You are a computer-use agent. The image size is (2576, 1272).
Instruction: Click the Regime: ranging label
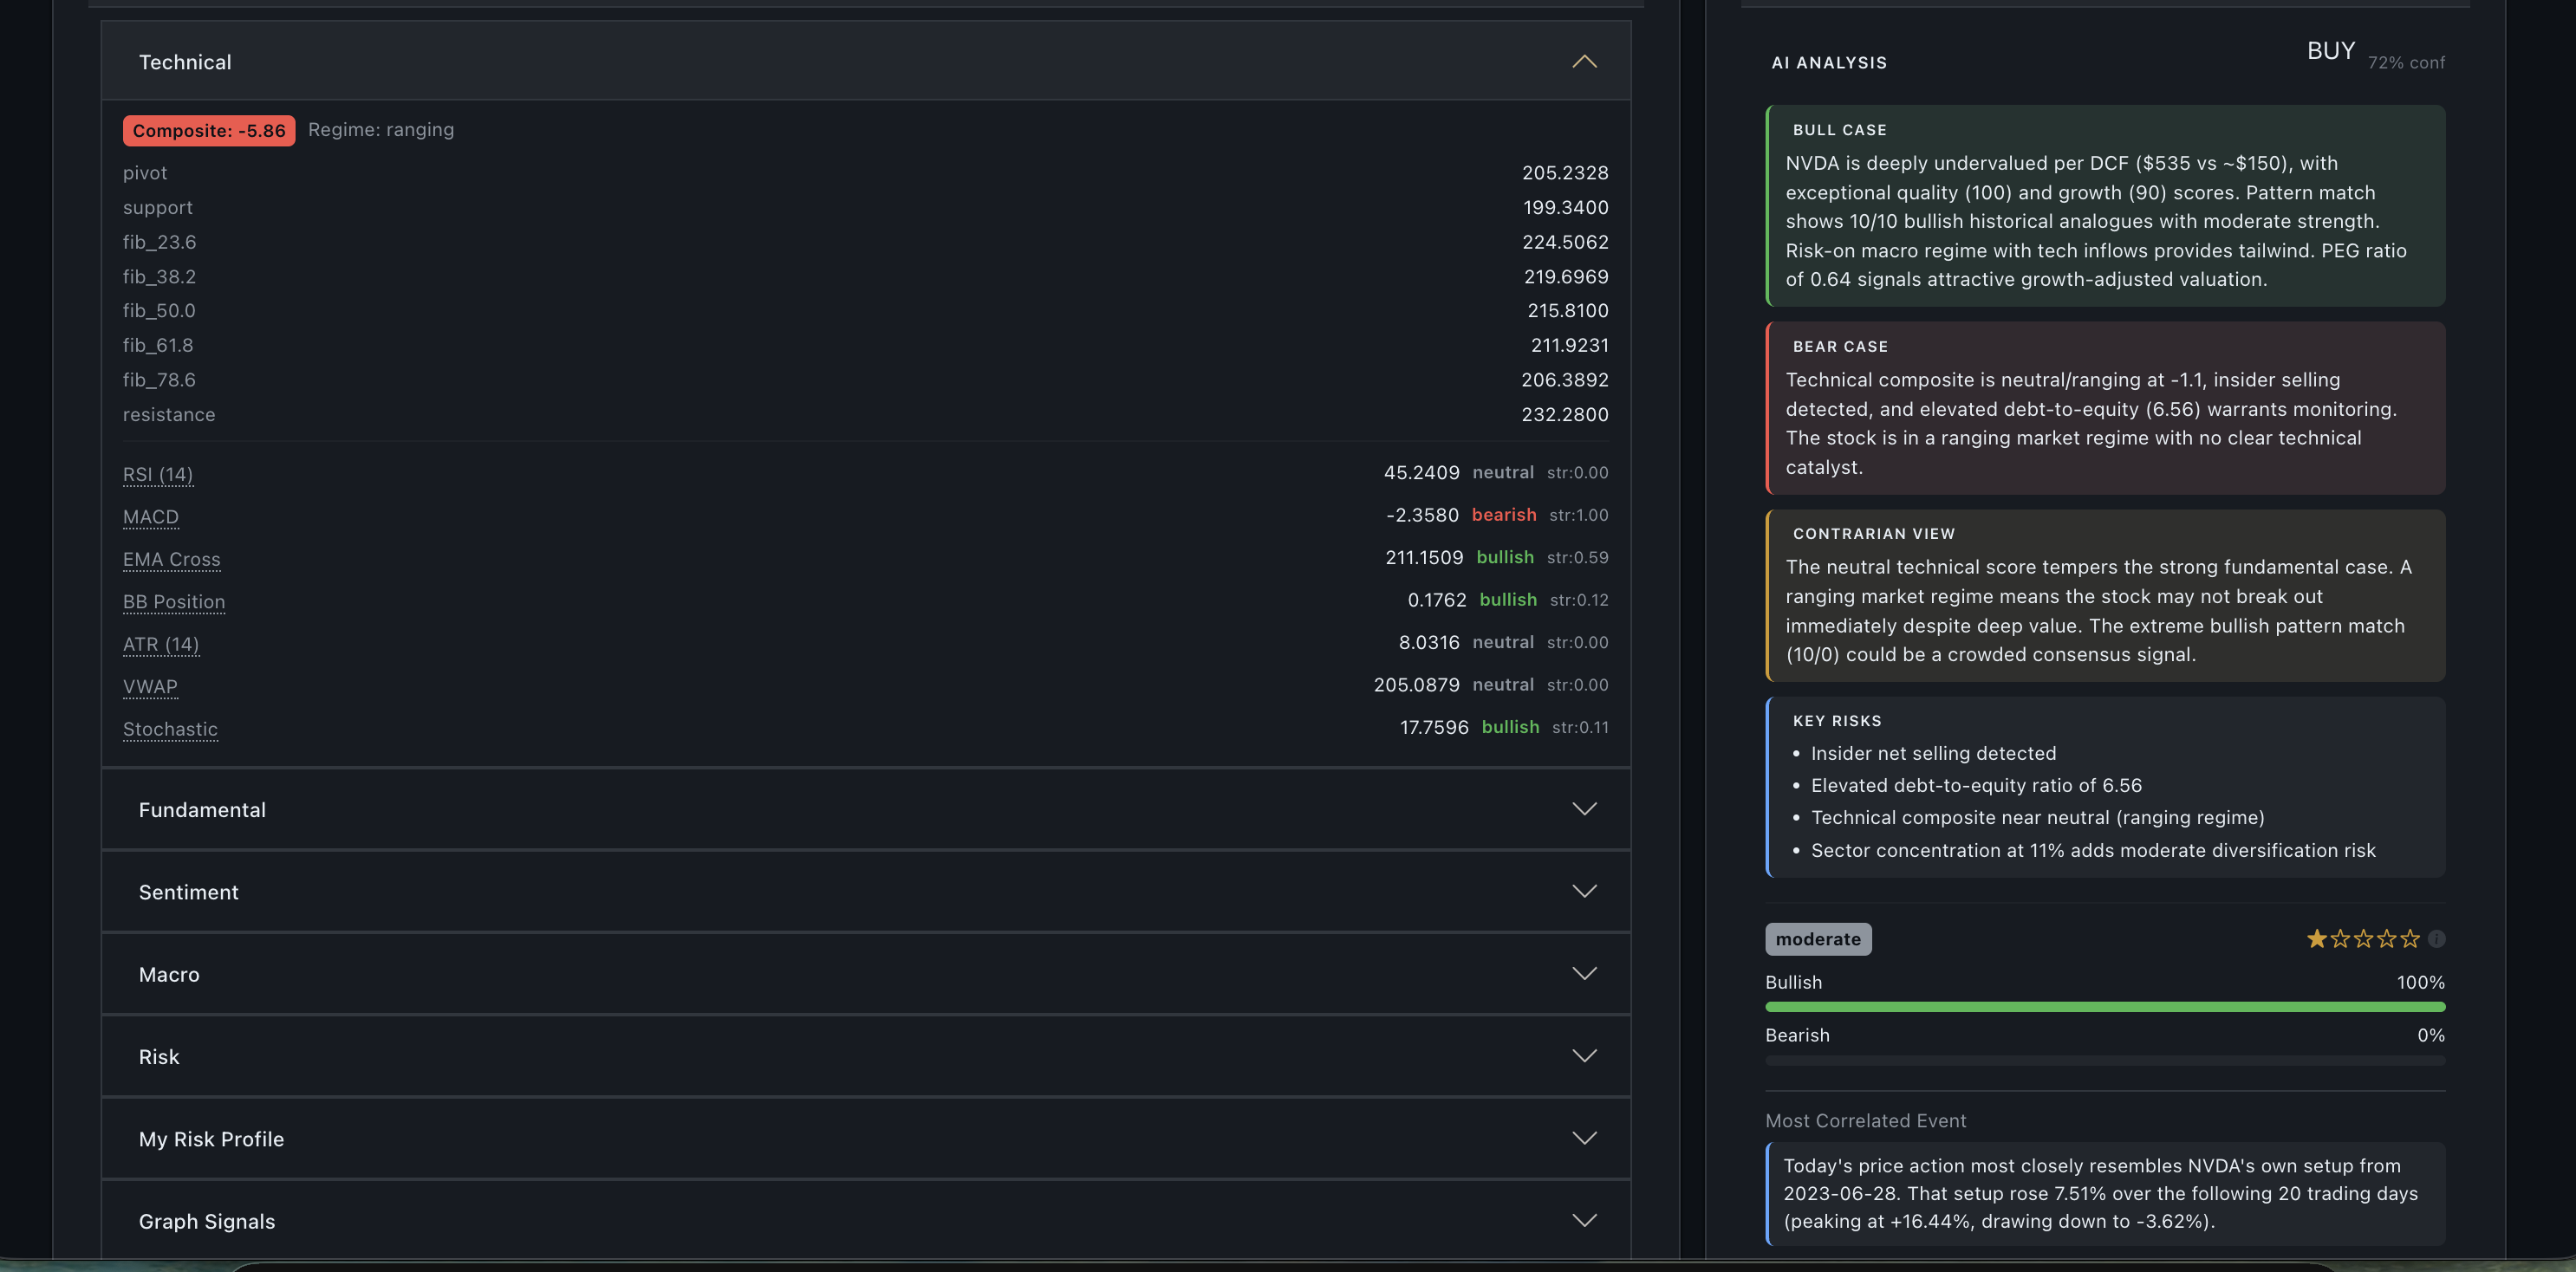pyautogui.click(x=381, y=129)
